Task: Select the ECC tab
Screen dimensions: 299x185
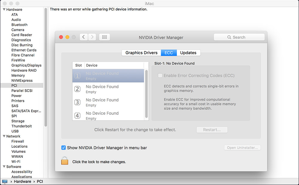Action: 169,53
